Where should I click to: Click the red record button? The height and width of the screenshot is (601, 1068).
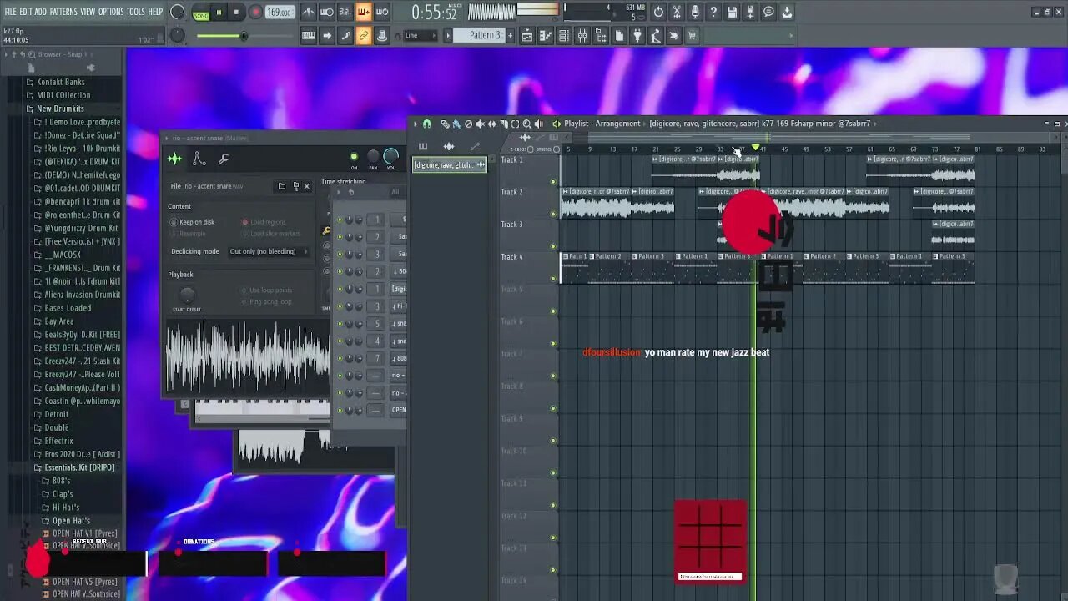point(255,13)
